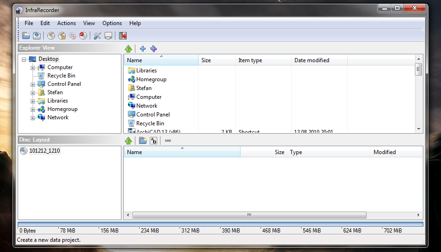The image size is (441, 252).
Task: Sort disc layout by Name column
Action: 182,152
